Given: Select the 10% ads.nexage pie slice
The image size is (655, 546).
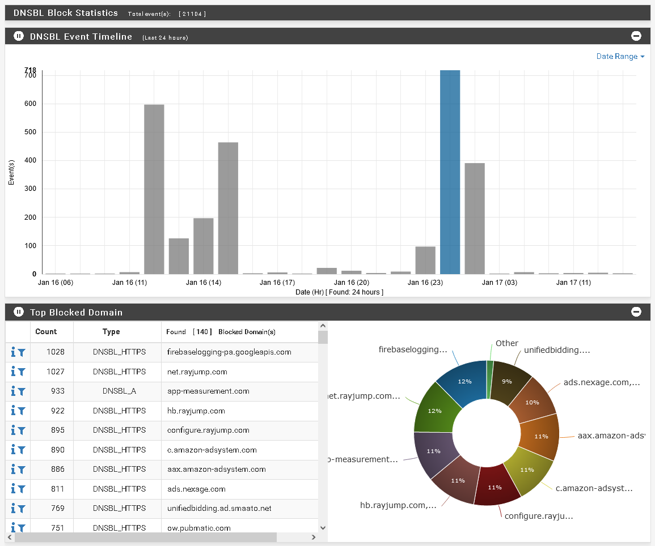Looking at the screenshot, I should (533, 402).
